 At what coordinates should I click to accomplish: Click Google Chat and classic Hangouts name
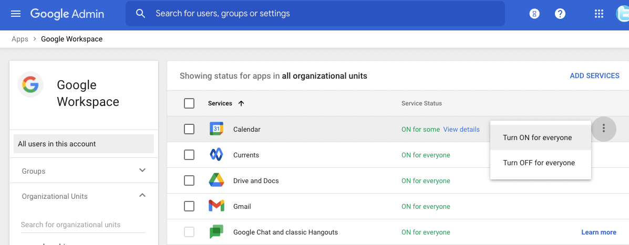[x=286, y=232]
